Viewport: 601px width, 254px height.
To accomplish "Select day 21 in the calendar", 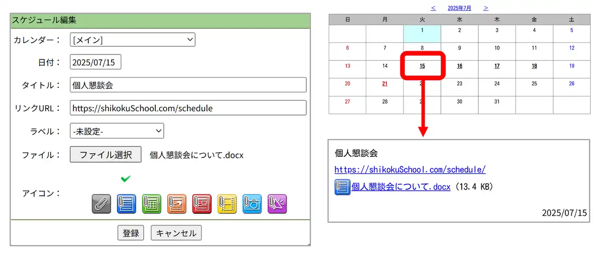I will (x=385, y=84).
